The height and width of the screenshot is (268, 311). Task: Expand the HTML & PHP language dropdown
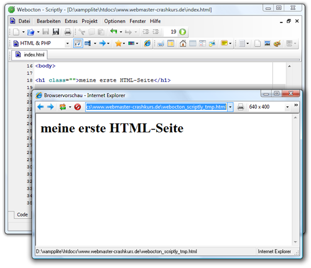click(67, 44)
